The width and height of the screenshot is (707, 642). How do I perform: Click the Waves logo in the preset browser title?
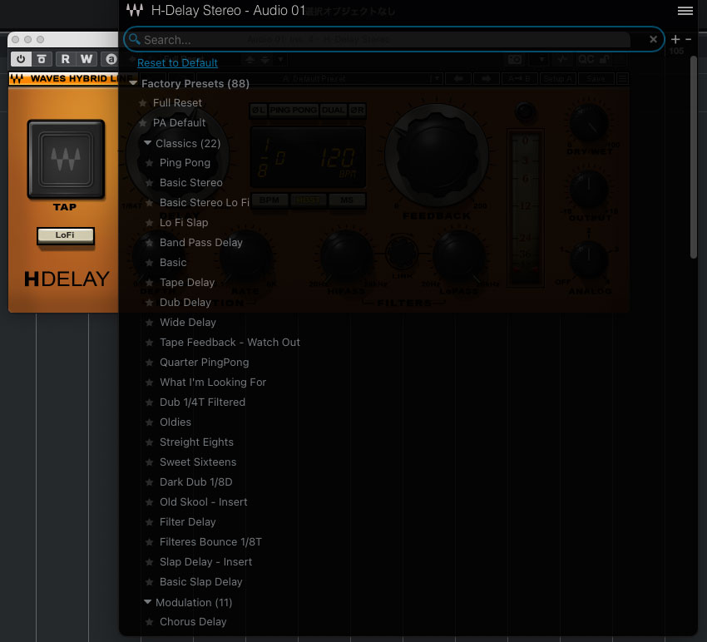click(135, 10)
